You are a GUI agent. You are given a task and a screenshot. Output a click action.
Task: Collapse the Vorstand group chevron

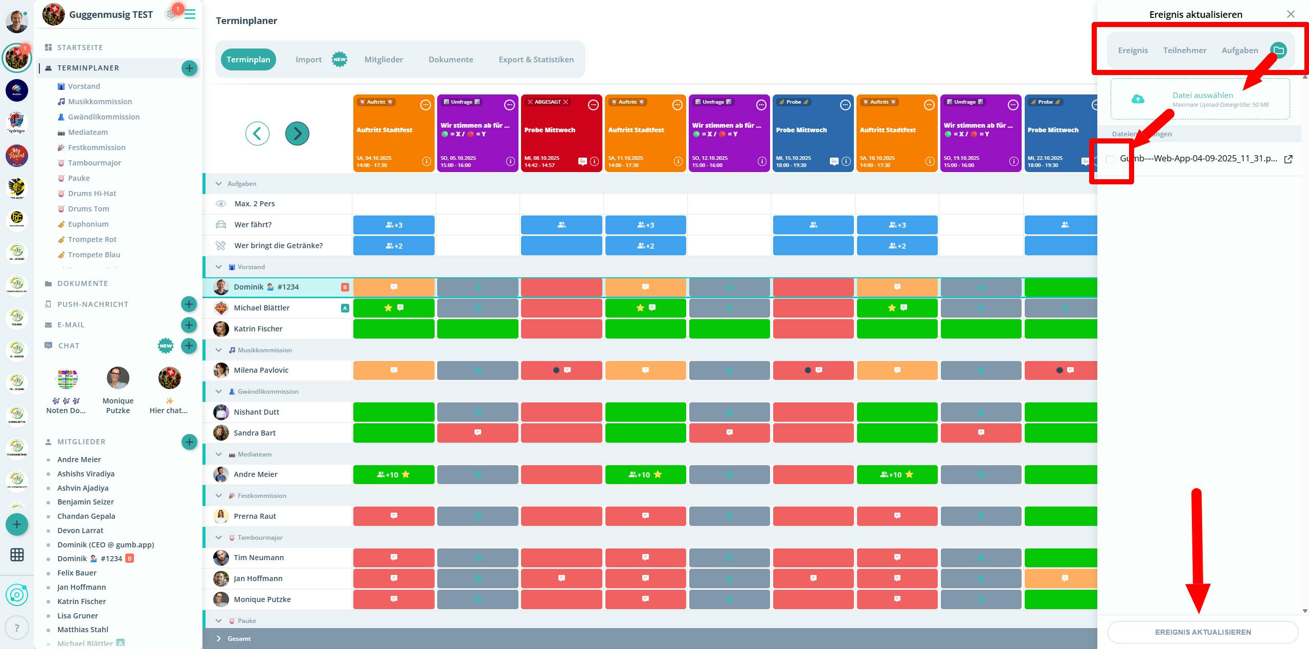pos(219,267)
